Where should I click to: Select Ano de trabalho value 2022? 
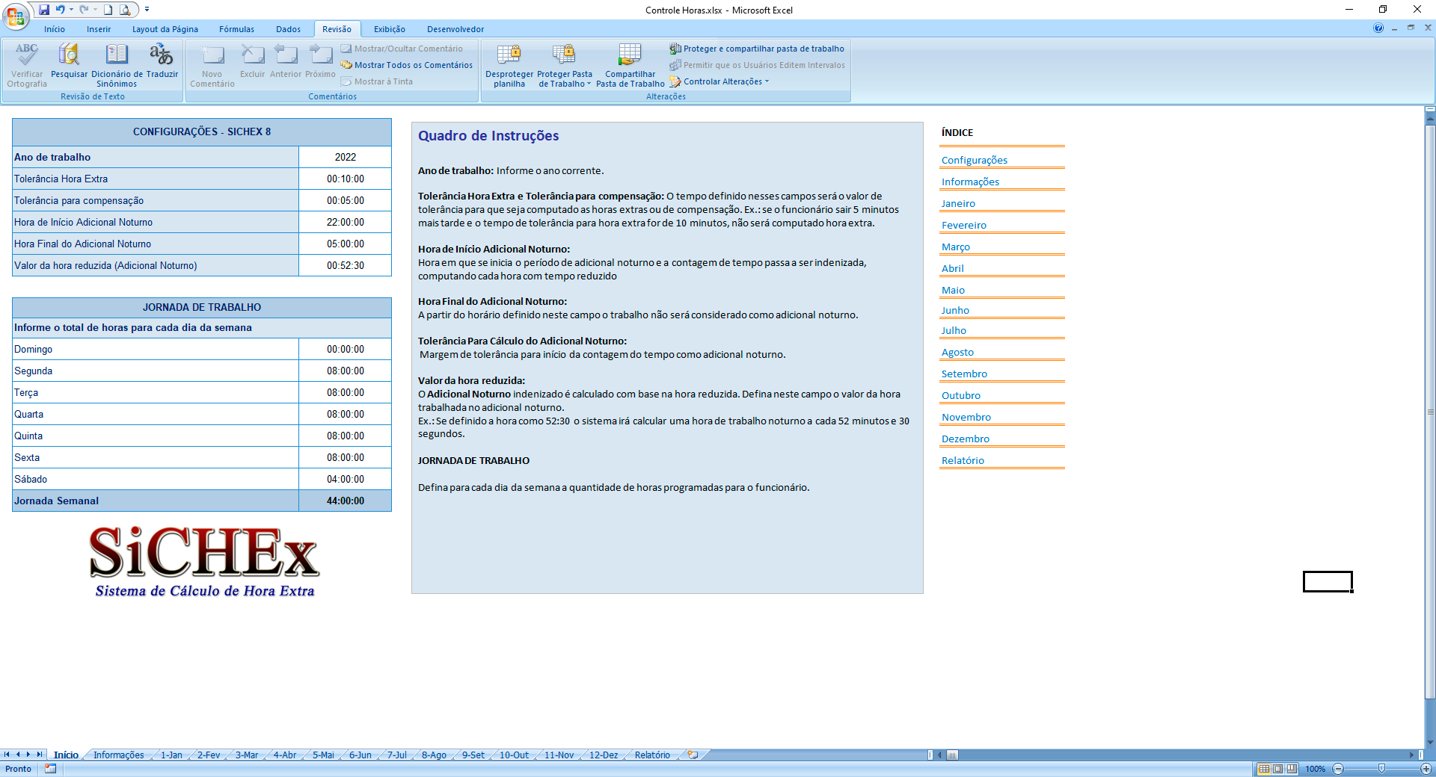(x=346, y=157)
